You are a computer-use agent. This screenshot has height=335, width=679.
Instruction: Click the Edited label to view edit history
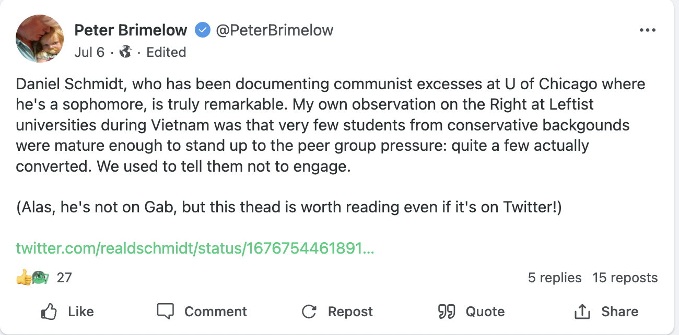click(x=166, y=52)
